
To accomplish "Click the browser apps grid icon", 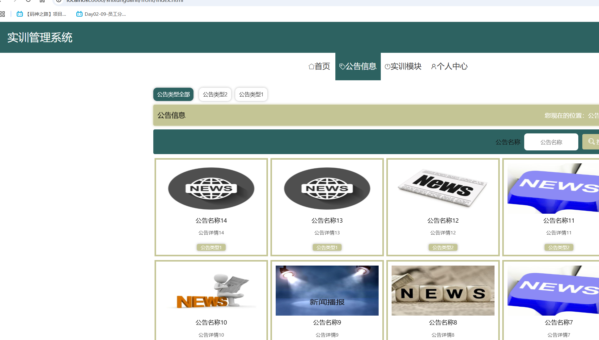I will coord(2,14).
